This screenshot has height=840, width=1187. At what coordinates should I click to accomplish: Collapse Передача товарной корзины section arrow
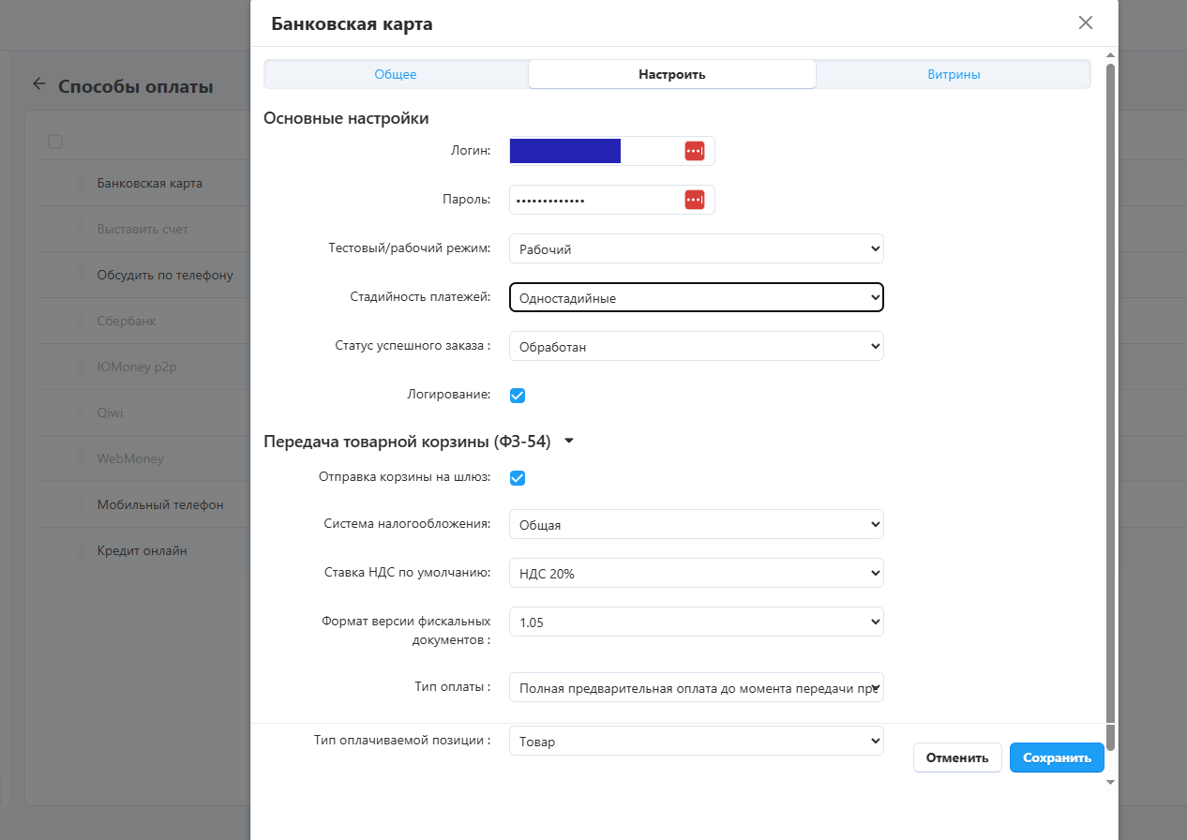tap(568, 441)
